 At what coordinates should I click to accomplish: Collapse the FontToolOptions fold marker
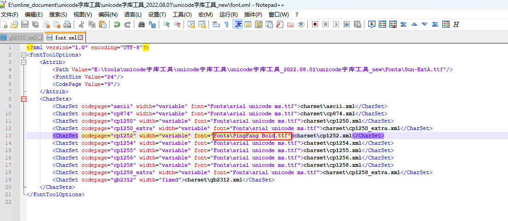coord(23,55)
